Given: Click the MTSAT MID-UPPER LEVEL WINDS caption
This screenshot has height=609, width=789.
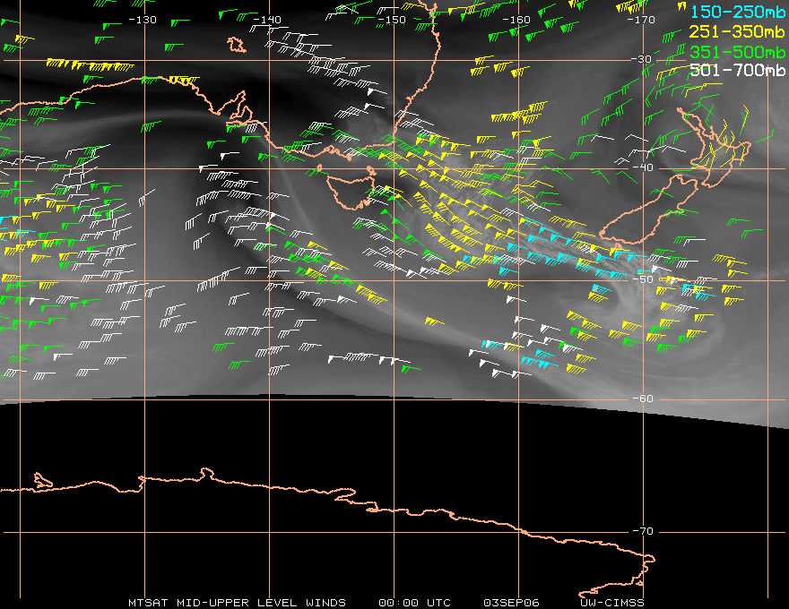Looking at the screenshot, I should 237,603.
